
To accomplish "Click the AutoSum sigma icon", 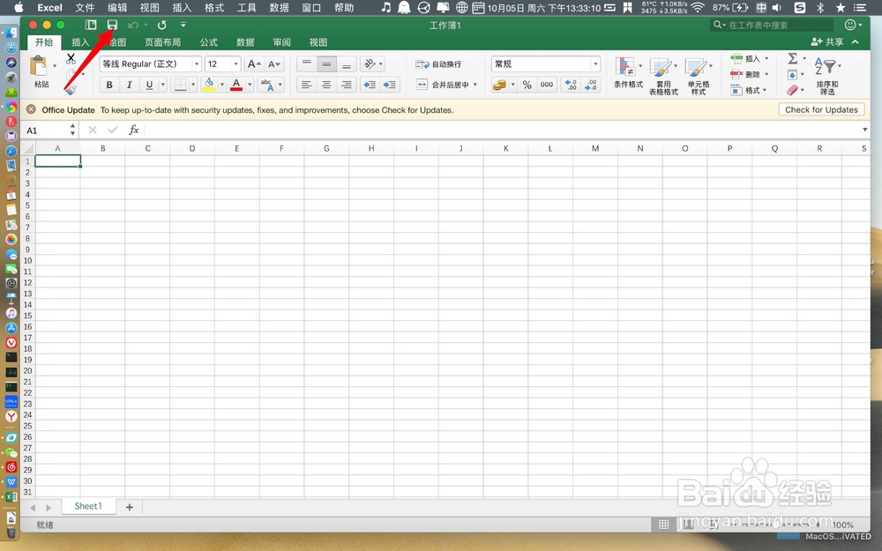I will [x=793, y=58].
